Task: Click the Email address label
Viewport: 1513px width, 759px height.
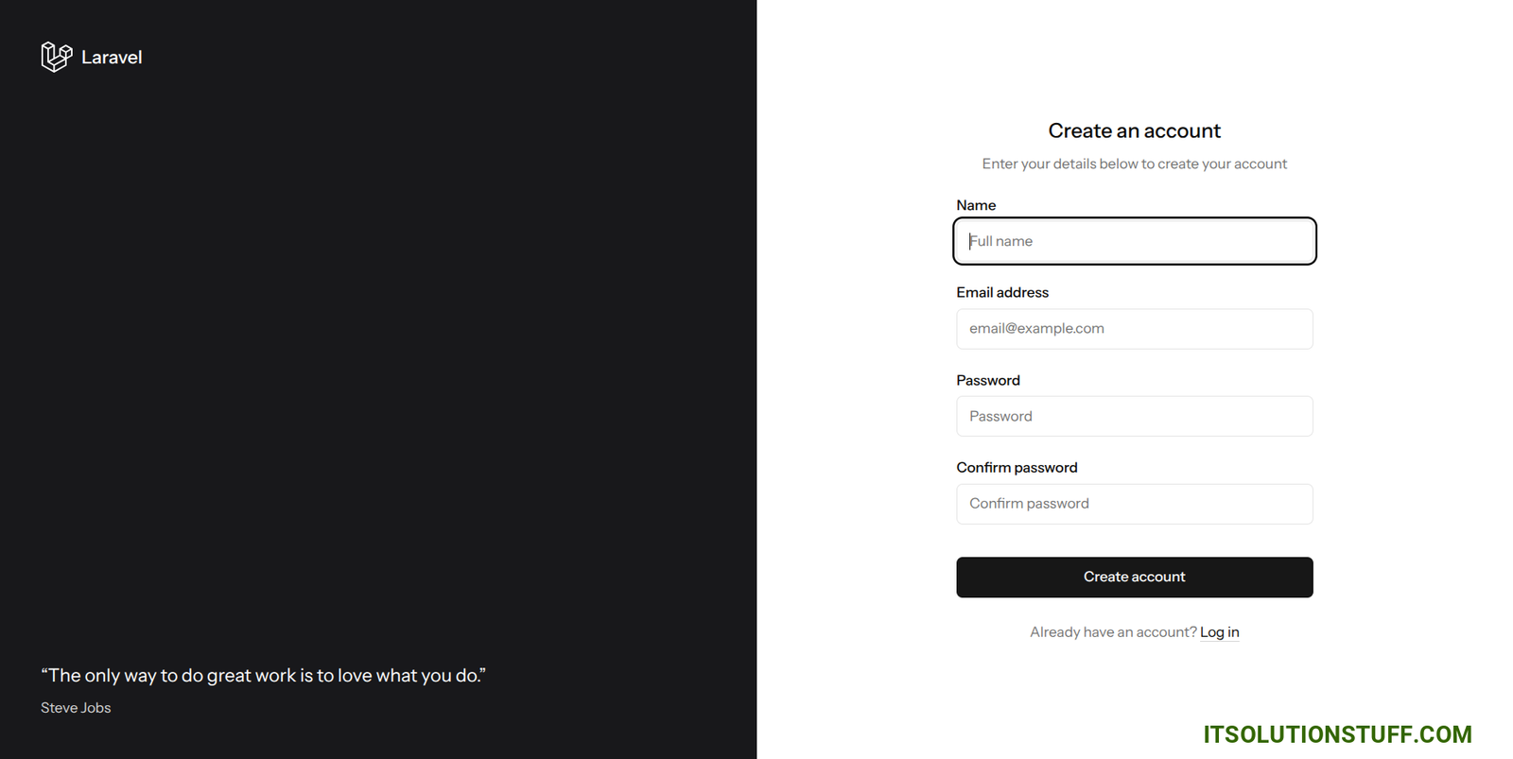Action: (x=1002, y=292)
